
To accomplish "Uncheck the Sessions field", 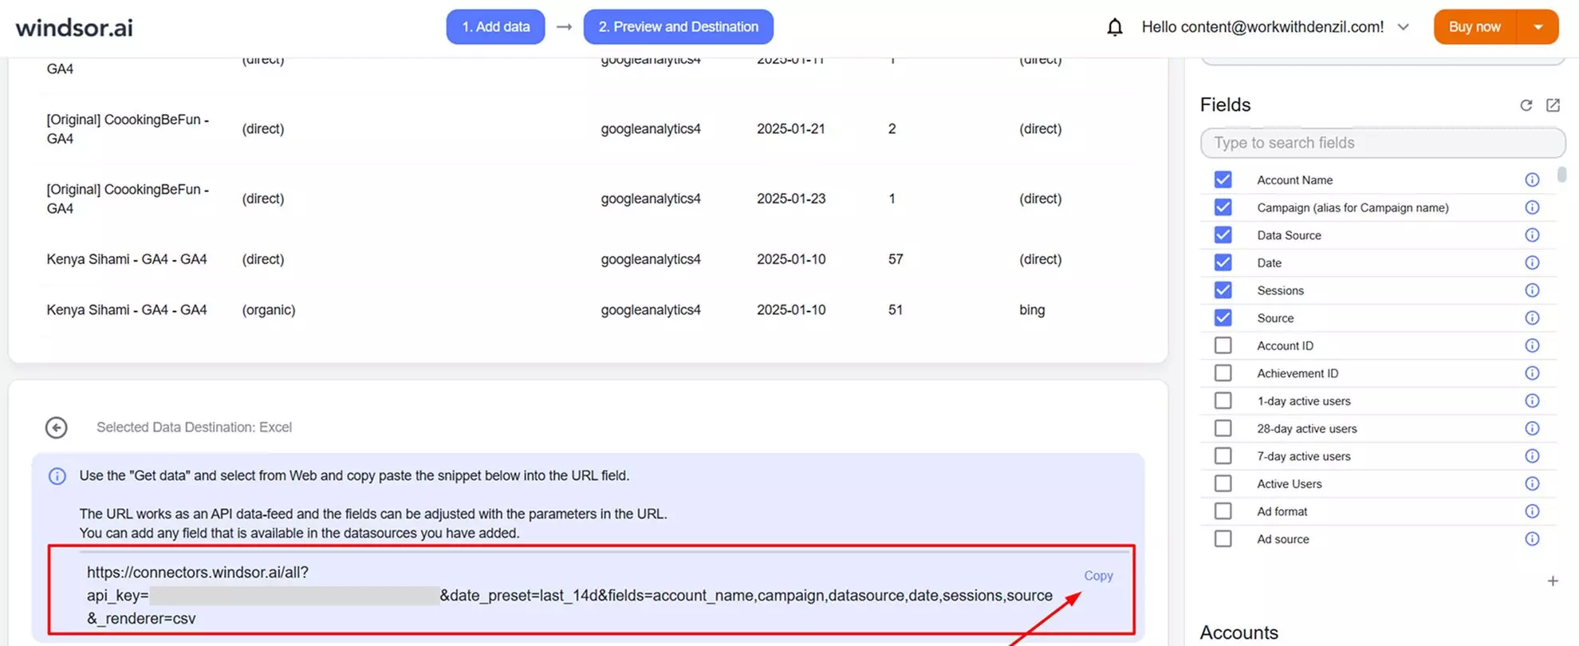I will 1223,290.
